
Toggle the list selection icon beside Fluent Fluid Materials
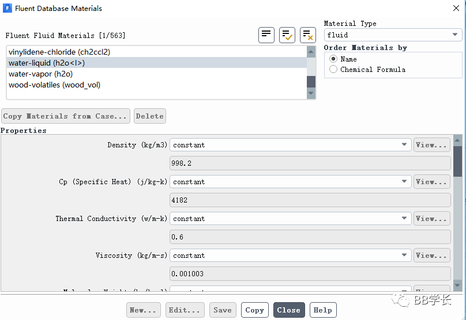point(266,35)
